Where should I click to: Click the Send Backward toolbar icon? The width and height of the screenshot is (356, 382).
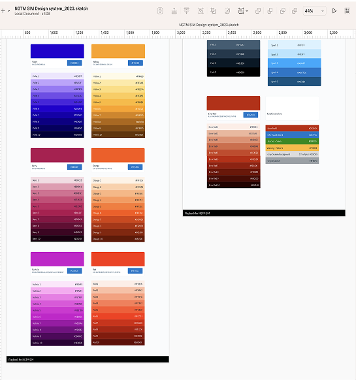point(187,10)
